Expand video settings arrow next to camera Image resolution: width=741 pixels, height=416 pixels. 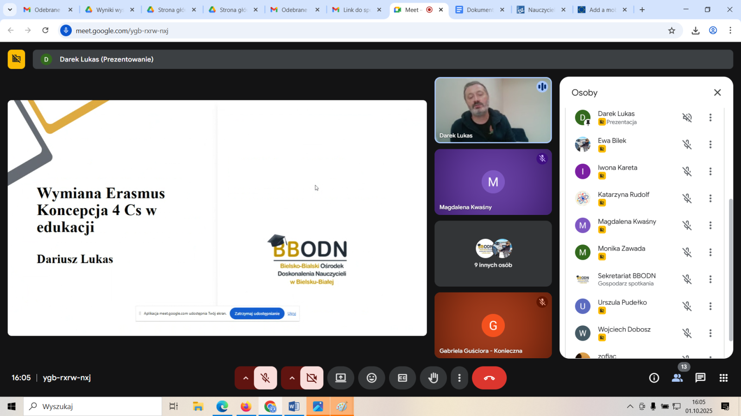coord(292,378)
